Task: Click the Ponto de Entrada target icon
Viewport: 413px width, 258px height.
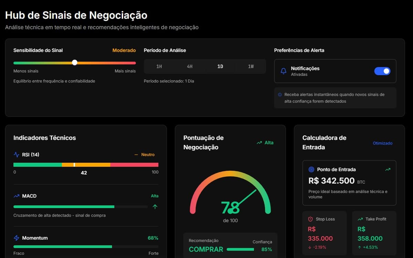Action: point(311,169)
